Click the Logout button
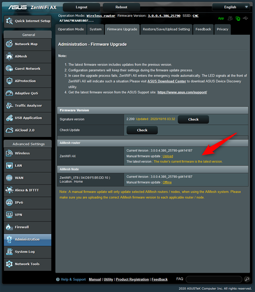Image resolution: width=255 pixels, height=292 pixels. click(x=81, y=7)
